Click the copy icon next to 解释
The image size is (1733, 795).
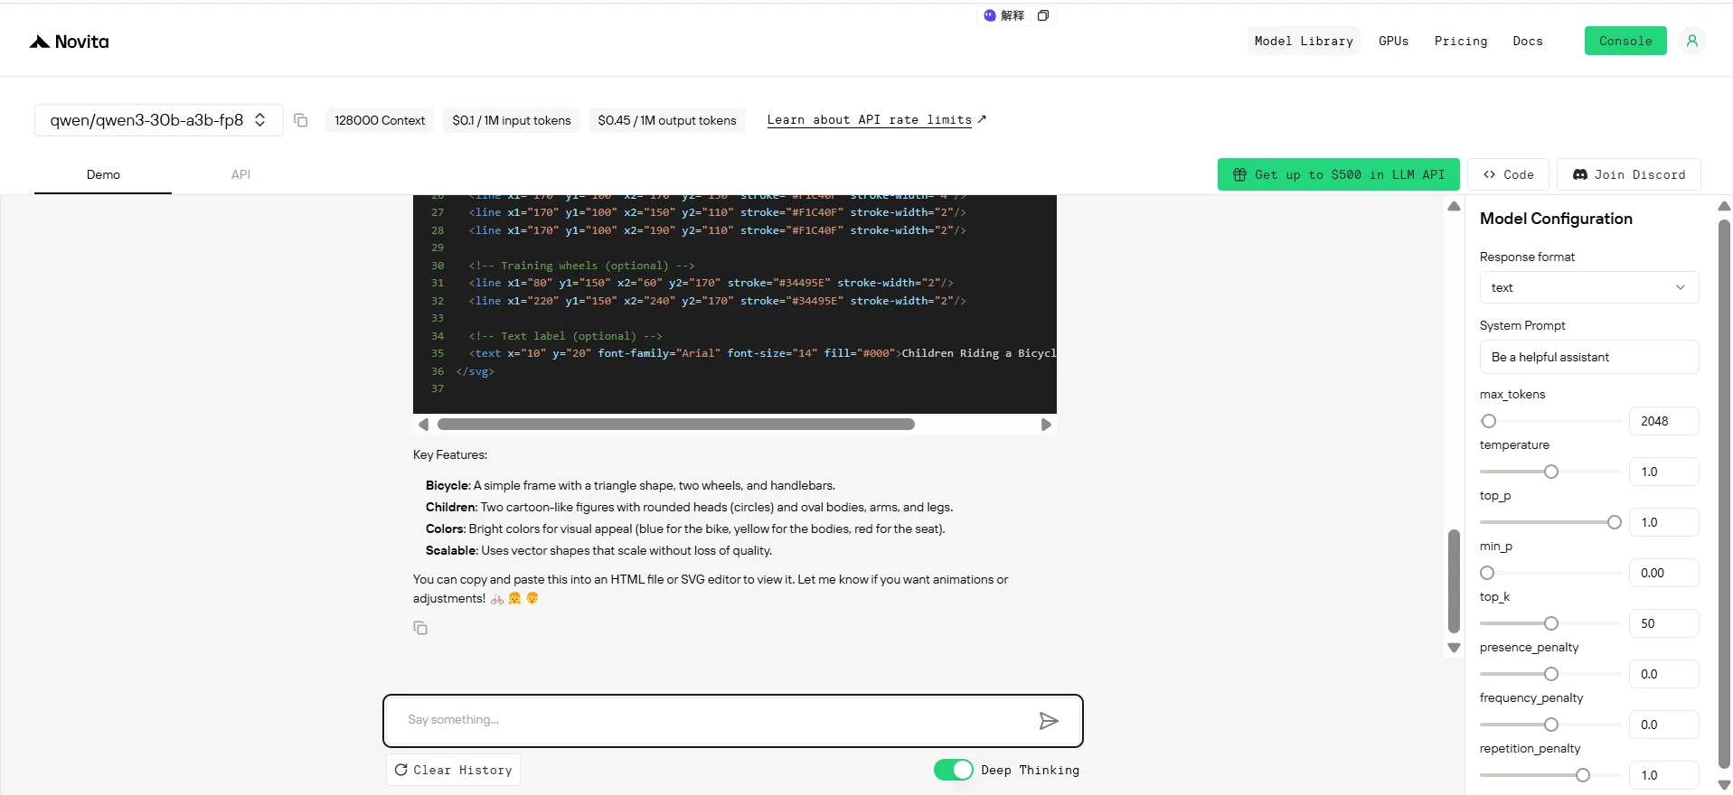click(x=1042, y=15)
